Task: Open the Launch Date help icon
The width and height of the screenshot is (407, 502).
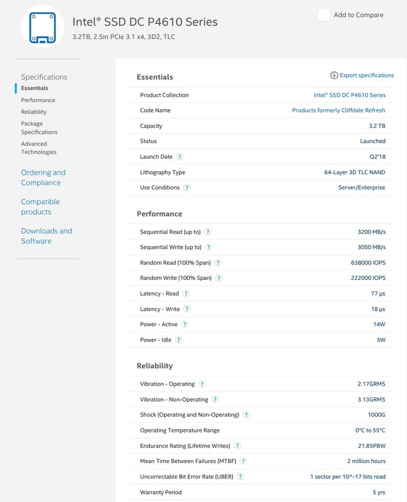Action: [x=180, y=157]
